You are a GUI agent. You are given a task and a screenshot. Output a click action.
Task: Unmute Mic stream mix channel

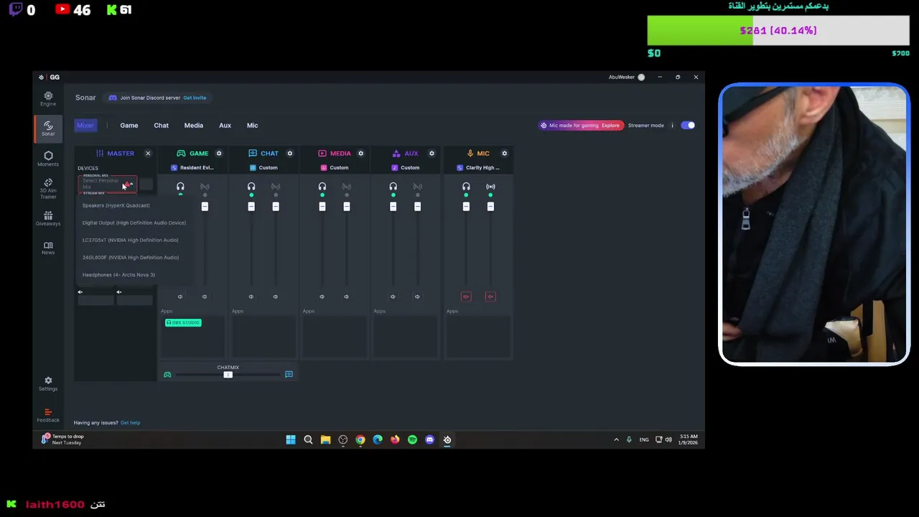[490, 297]
